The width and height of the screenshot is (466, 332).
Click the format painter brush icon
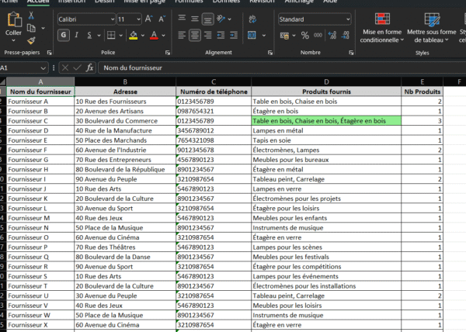click(31, 40)
